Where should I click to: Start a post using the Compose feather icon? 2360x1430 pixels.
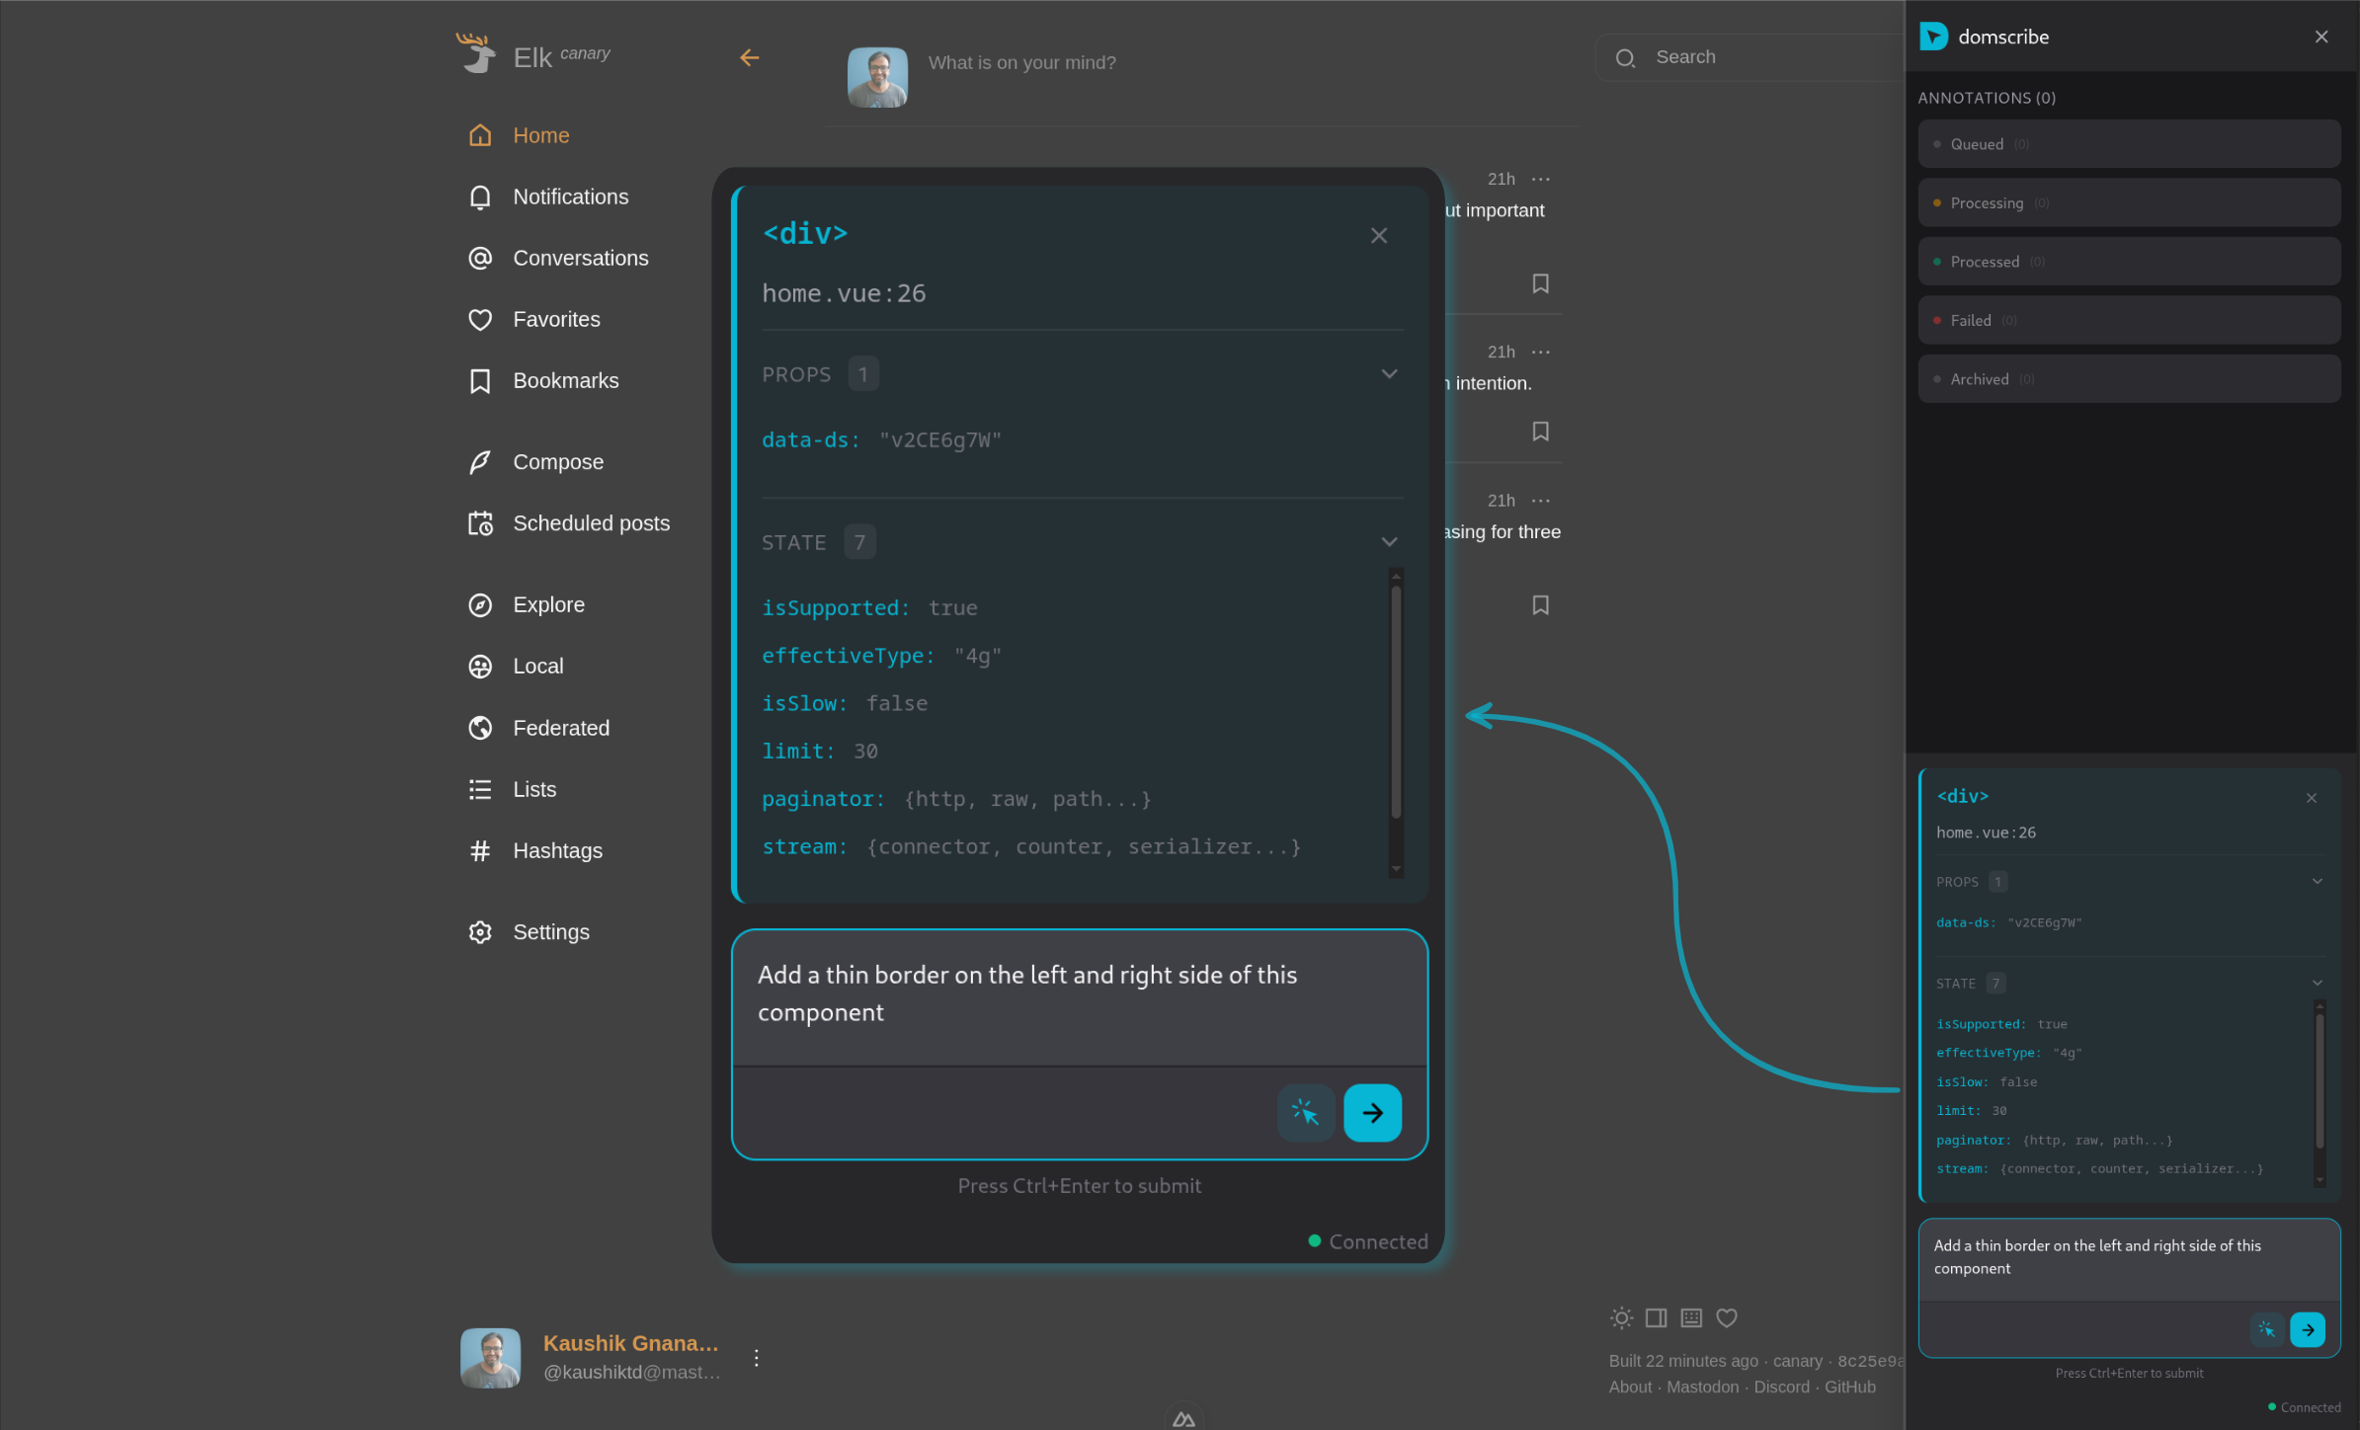click(480, 461)
